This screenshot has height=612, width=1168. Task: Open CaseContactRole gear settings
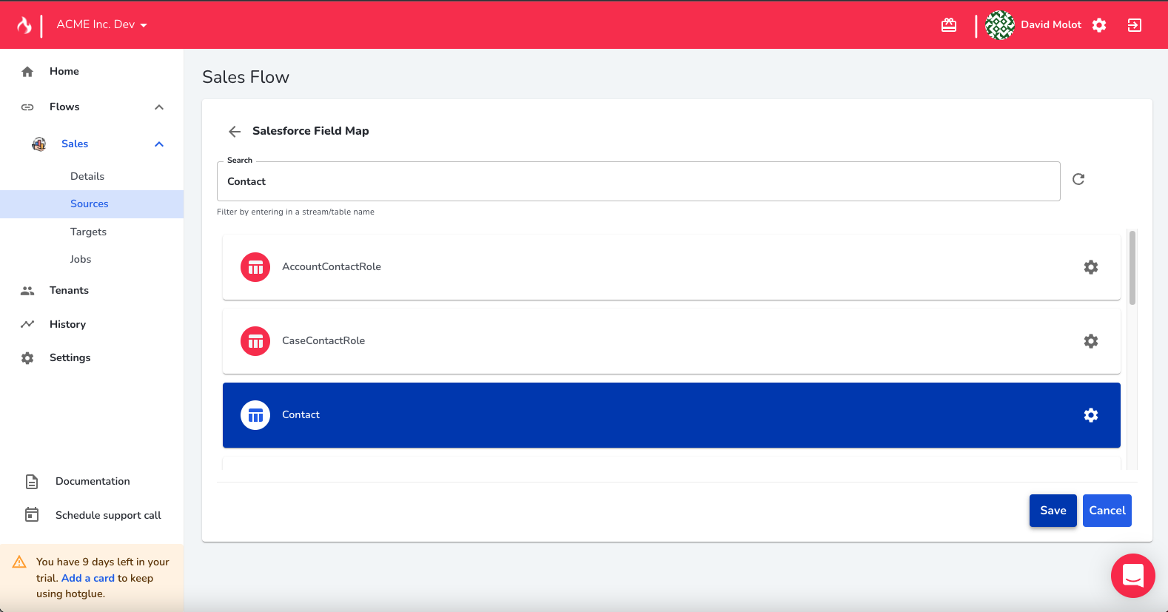pyautogui.click(x=1091, y=341)
